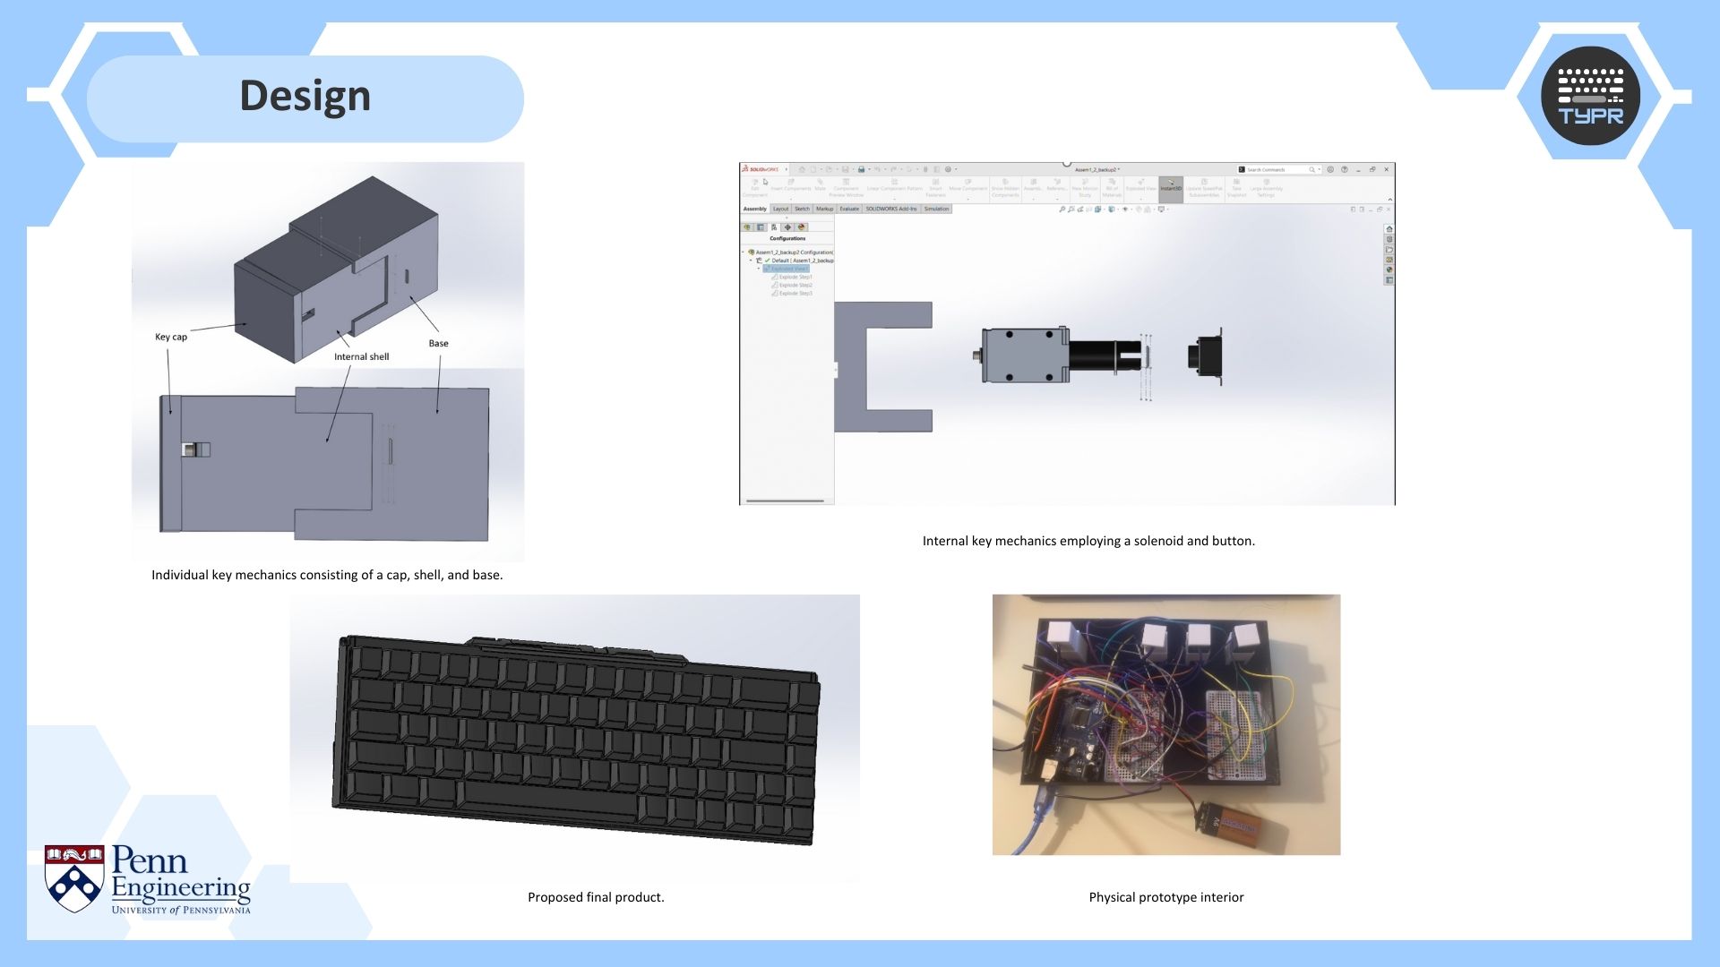Collapse the Default configuration node
The height and width of the screenshot is (967, 1720).
pos(751,261)
